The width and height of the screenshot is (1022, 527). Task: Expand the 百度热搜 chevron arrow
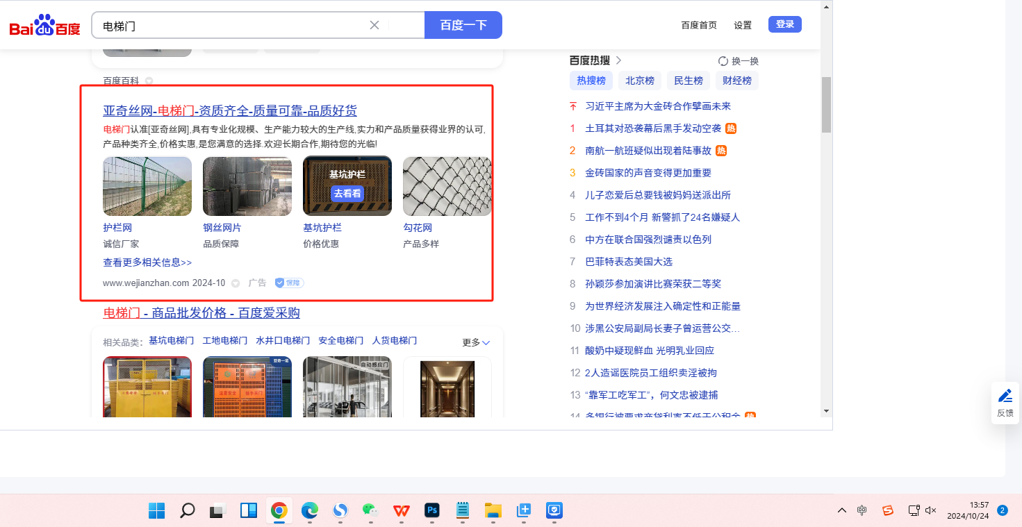(618, 60)
